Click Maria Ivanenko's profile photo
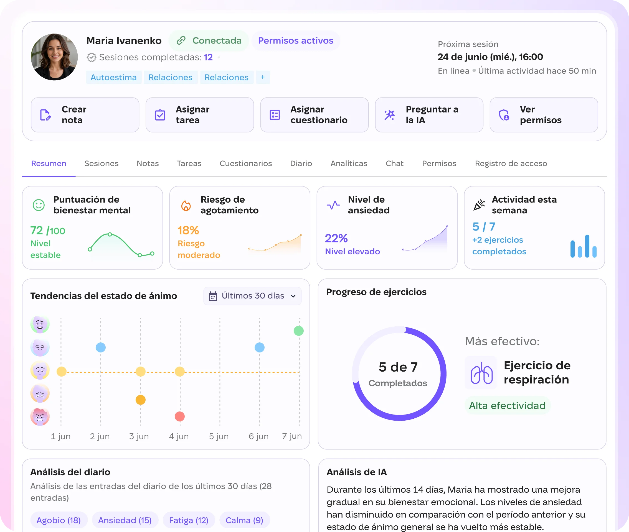 54,57
